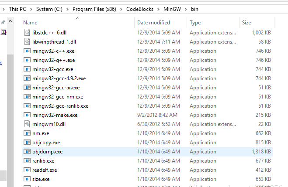Click the mingw32-make.exe application icon
The width and height of the screenshot is (288, 187).
coord(27,115)
